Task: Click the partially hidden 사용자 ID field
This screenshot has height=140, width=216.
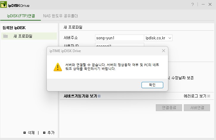Action: (x=119, y=45)
